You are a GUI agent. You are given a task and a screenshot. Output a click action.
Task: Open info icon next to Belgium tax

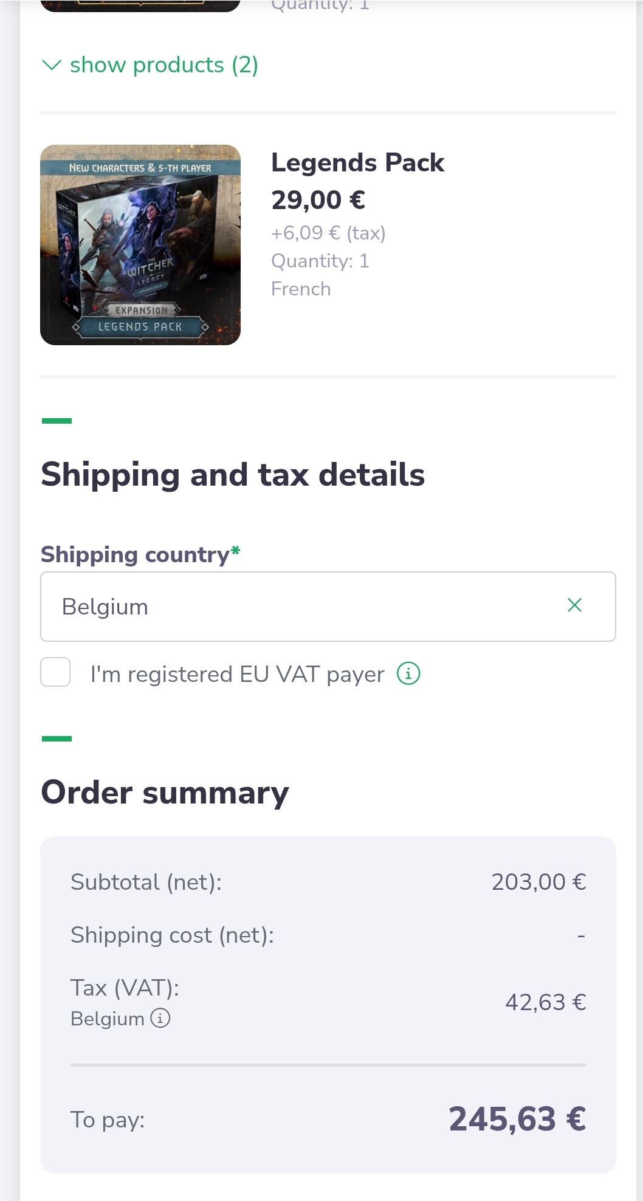coord(160,1018)
